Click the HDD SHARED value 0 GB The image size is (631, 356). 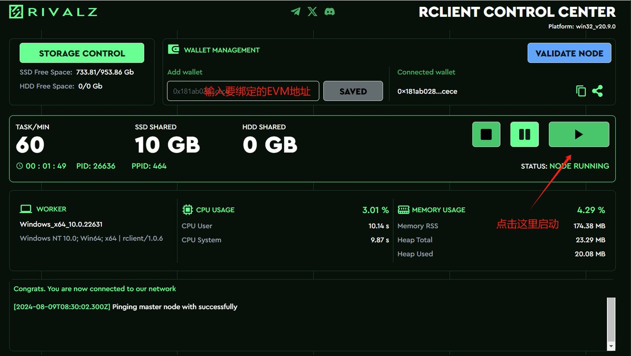270,145
